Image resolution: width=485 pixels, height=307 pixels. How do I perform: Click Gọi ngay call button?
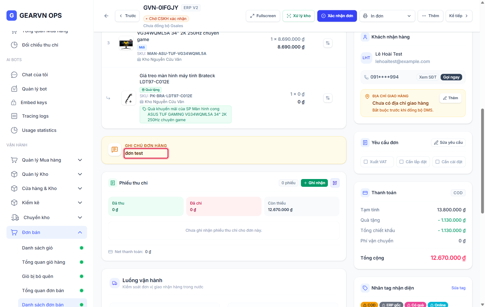coord(451,77)
